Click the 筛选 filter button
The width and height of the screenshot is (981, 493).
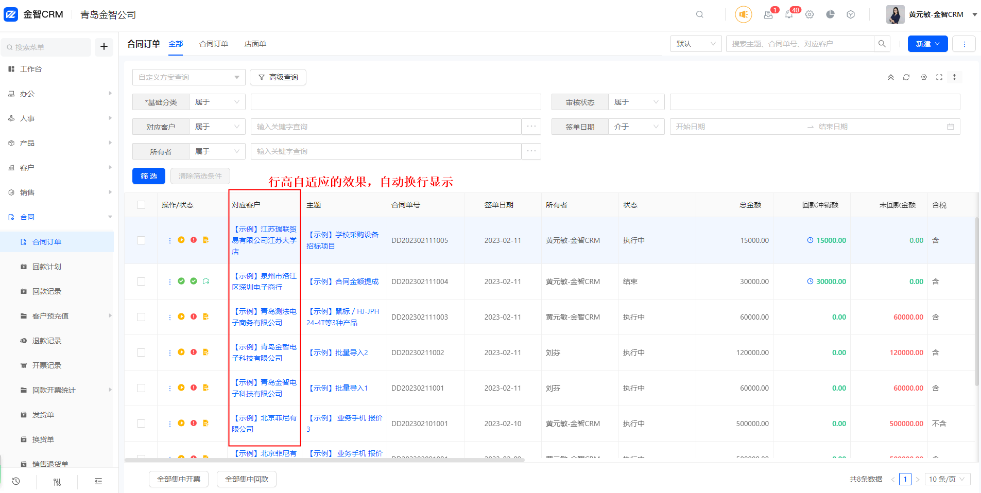click(149, 176)
